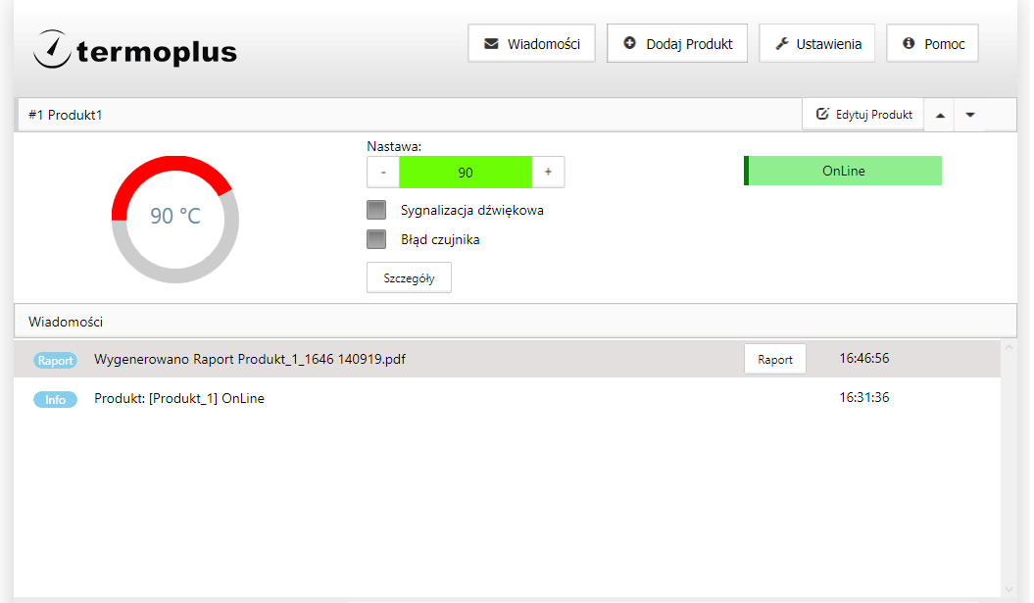Screen dimensions: 1034x603
Task: Click the Dodaj Produkt plus button
Action: coord(677,44)
